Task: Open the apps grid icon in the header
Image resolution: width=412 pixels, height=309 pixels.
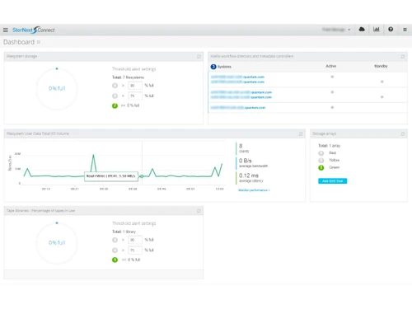Action: click(405, 30)
